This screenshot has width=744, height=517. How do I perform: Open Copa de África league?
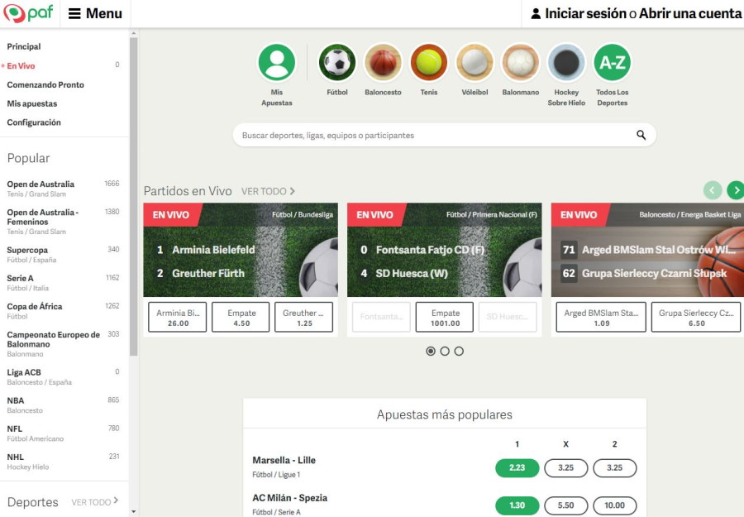coord(63,310)
